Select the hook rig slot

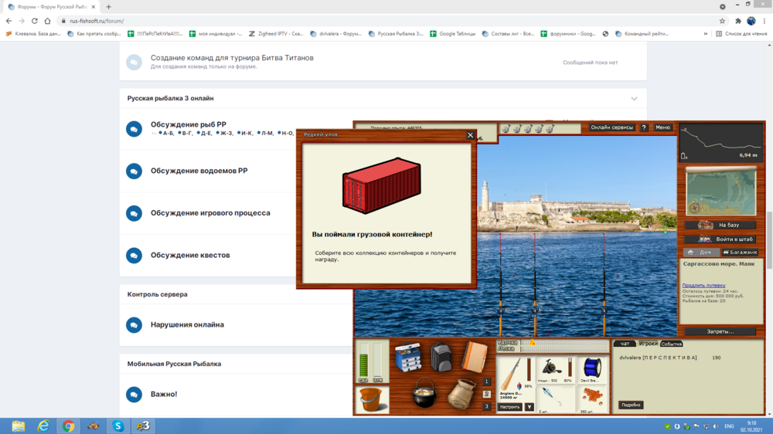click(554, 399)
